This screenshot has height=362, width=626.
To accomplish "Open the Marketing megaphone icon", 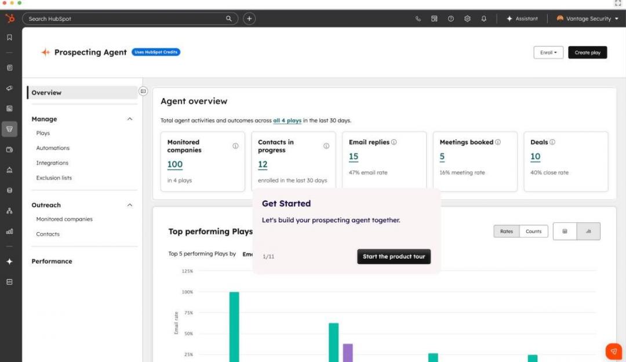I will click(10, 88).
